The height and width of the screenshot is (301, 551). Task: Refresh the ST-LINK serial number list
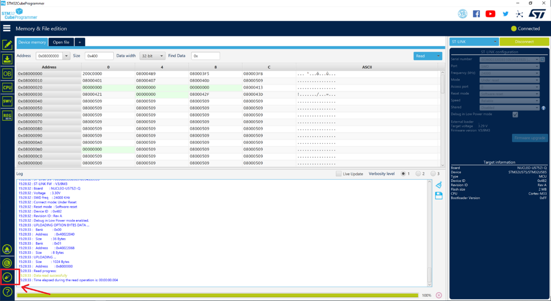tap(543, 60)
